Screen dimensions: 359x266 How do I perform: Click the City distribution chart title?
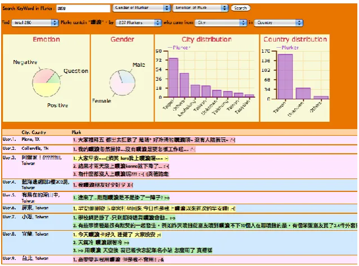207,39
